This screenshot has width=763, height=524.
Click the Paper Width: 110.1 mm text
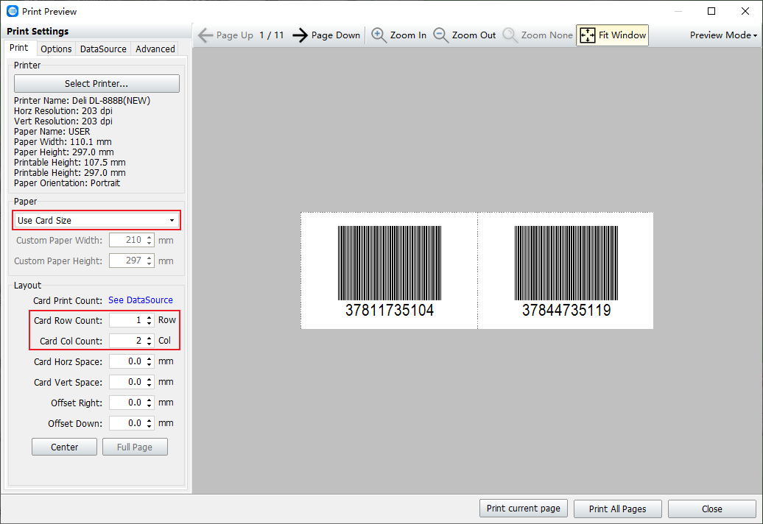(63, 142)
